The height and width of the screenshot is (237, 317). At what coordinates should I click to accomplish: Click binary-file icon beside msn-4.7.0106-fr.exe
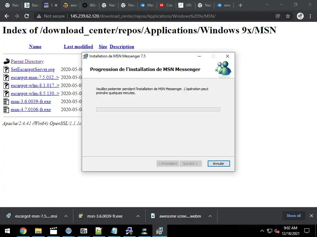[x=6, y=110]
